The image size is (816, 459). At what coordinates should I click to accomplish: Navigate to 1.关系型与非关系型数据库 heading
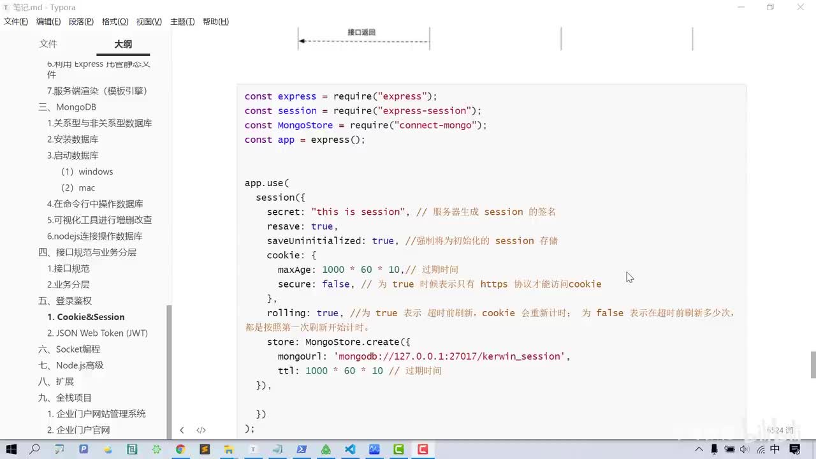click(x=99, y=123)
